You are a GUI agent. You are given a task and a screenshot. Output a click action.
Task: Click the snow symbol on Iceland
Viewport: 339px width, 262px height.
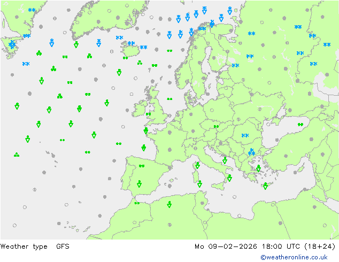(131, 44)
